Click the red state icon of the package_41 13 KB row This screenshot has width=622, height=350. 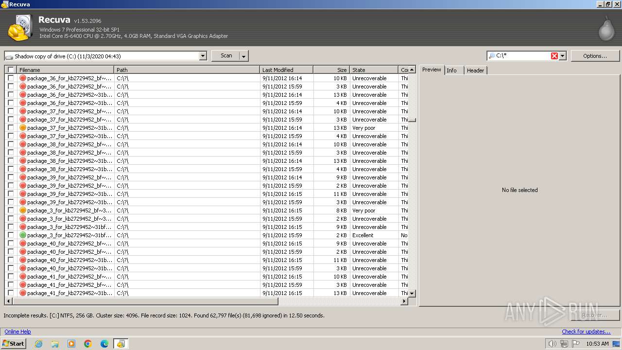click(x=22, y=293)
